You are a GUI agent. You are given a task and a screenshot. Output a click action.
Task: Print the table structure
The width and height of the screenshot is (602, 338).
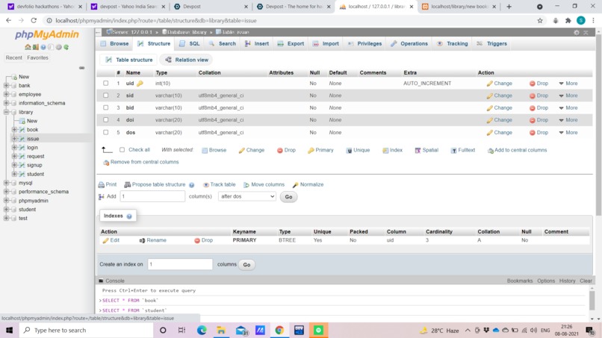coord(108,184)
